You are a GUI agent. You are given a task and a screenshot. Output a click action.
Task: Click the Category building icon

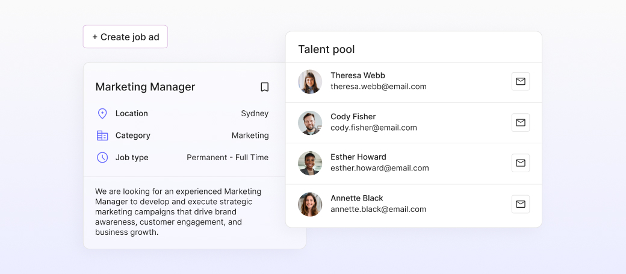102,135
